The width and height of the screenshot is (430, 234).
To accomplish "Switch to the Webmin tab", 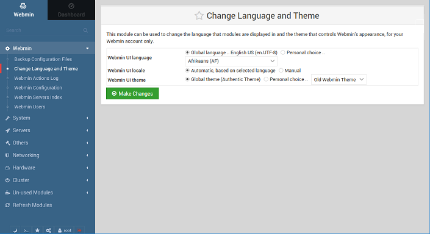I will [24, 10].
